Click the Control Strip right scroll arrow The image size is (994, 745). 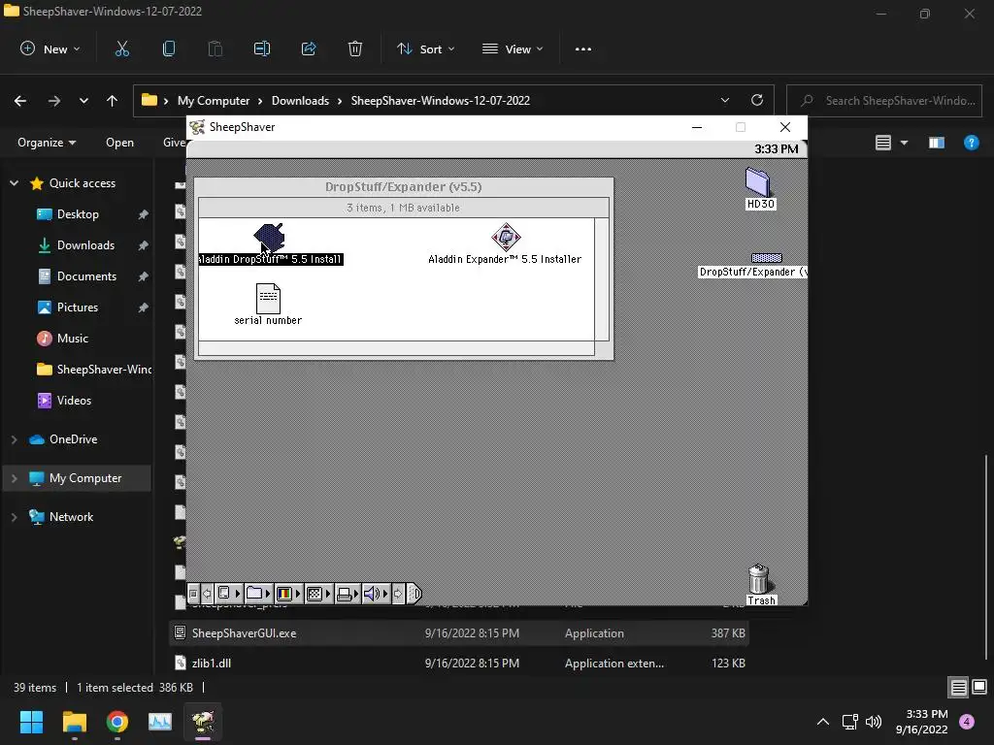coord(398,594)
